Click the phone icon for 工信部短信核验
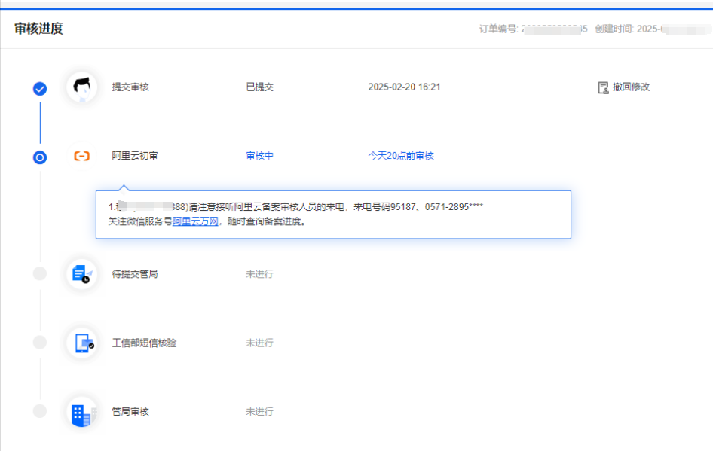The width and height of the screenshot is (713, 451). (81, 343)
